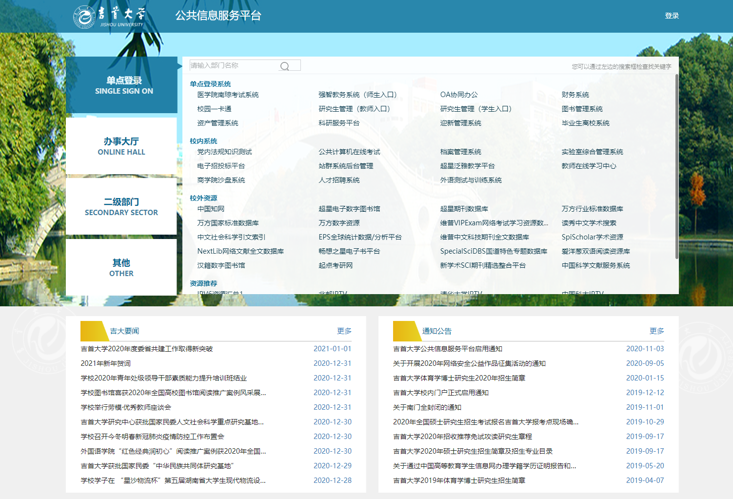The image size is (733, 499).
Task: Open 更多 link in 吉大要闻 section
Action: click(344, 331)
